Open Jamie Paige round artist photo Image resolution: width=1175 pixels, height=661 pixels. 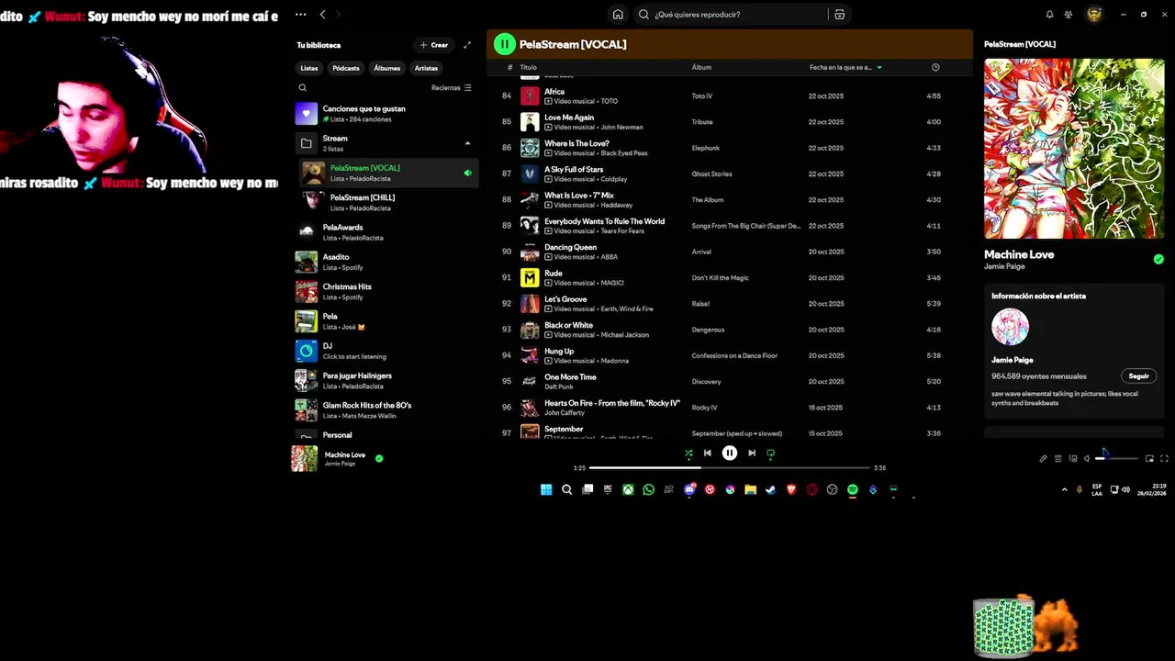(1010, 327)
